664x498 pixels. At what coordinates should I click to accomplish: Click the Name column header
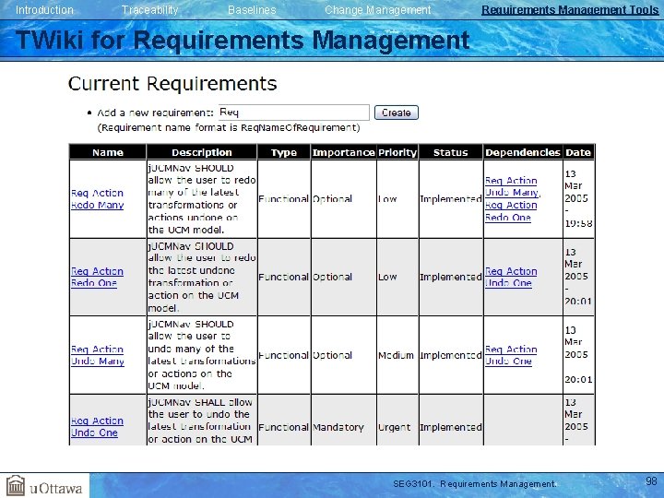tap(108, 152)
